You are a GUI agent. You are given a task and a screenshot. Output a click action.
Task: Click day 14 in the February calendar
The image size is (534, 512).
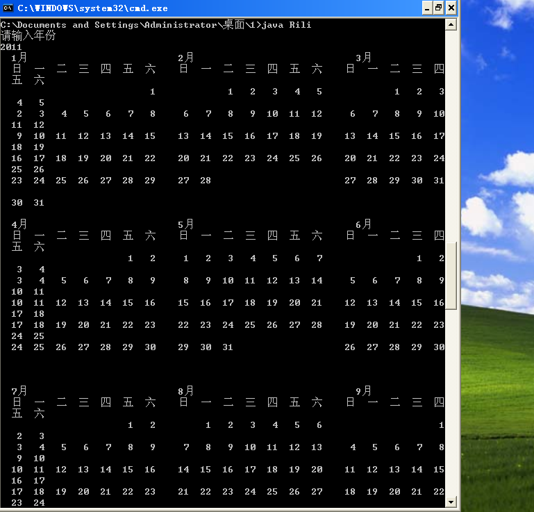click(x=206, y=136)
